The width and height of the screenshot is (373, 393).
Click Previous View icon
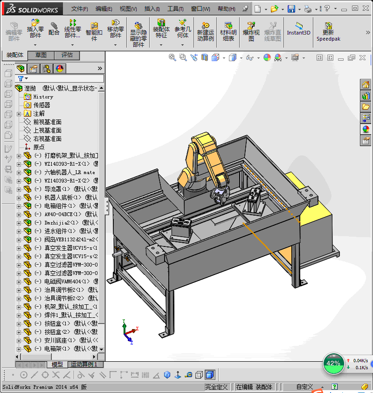click(194, 58)
